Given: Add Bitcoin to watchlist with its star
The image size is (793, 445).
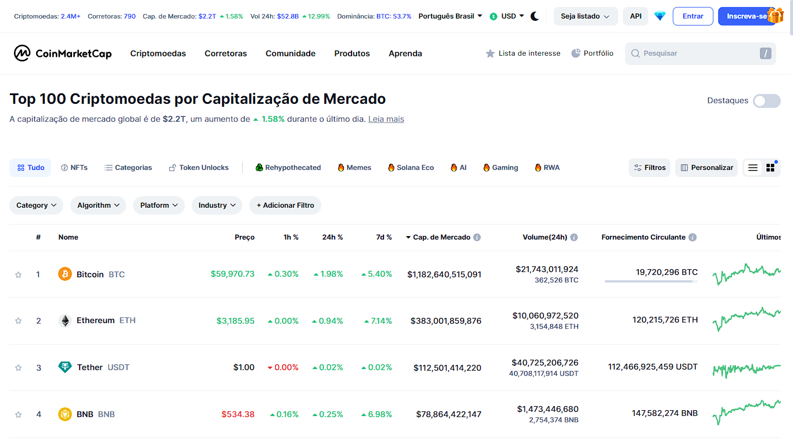Looking at the screenshot, I should pyautogui.click(x=18, y=274).
